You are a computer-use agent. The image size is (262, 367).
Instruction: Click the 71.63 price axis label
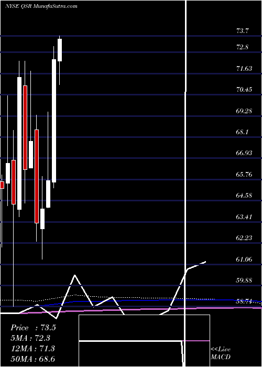pyautogui.click(x=244, y=68)
